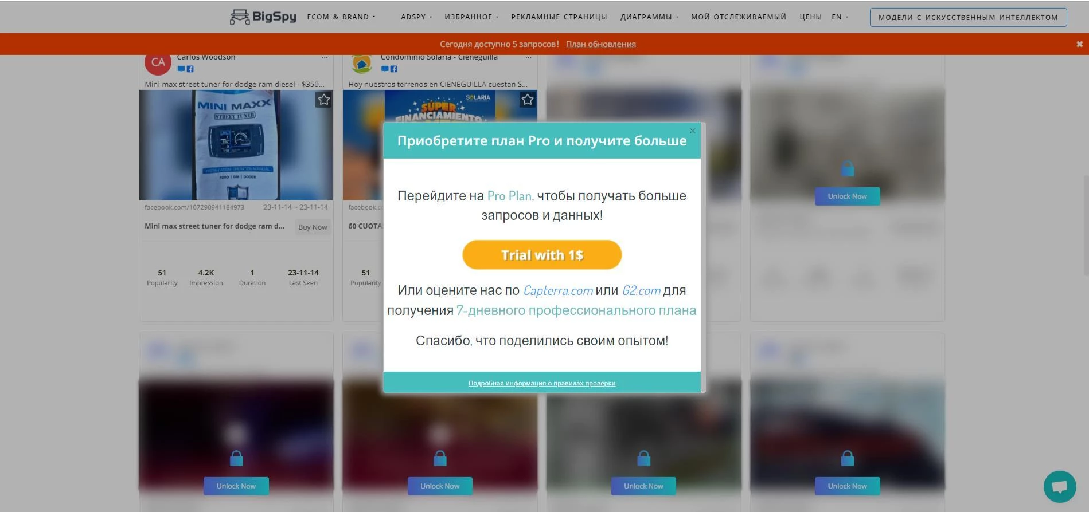Viewport: 1089px width, 512px height.
Task: Open the Capterra.com link
Action: pyautogui.click(x=557, y=290)
